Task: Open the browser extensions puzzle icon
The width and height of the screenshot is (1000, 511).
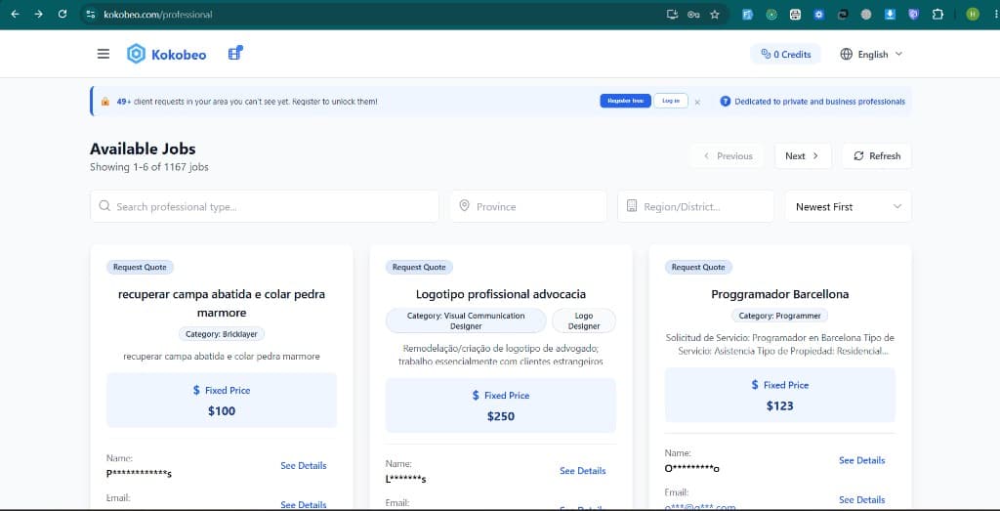Action: [937, 14]
